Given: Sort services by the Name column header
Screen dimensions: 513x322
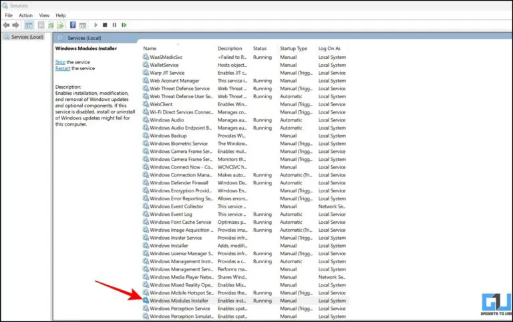Looking at the screenshot, I should (x=150, y=49).
